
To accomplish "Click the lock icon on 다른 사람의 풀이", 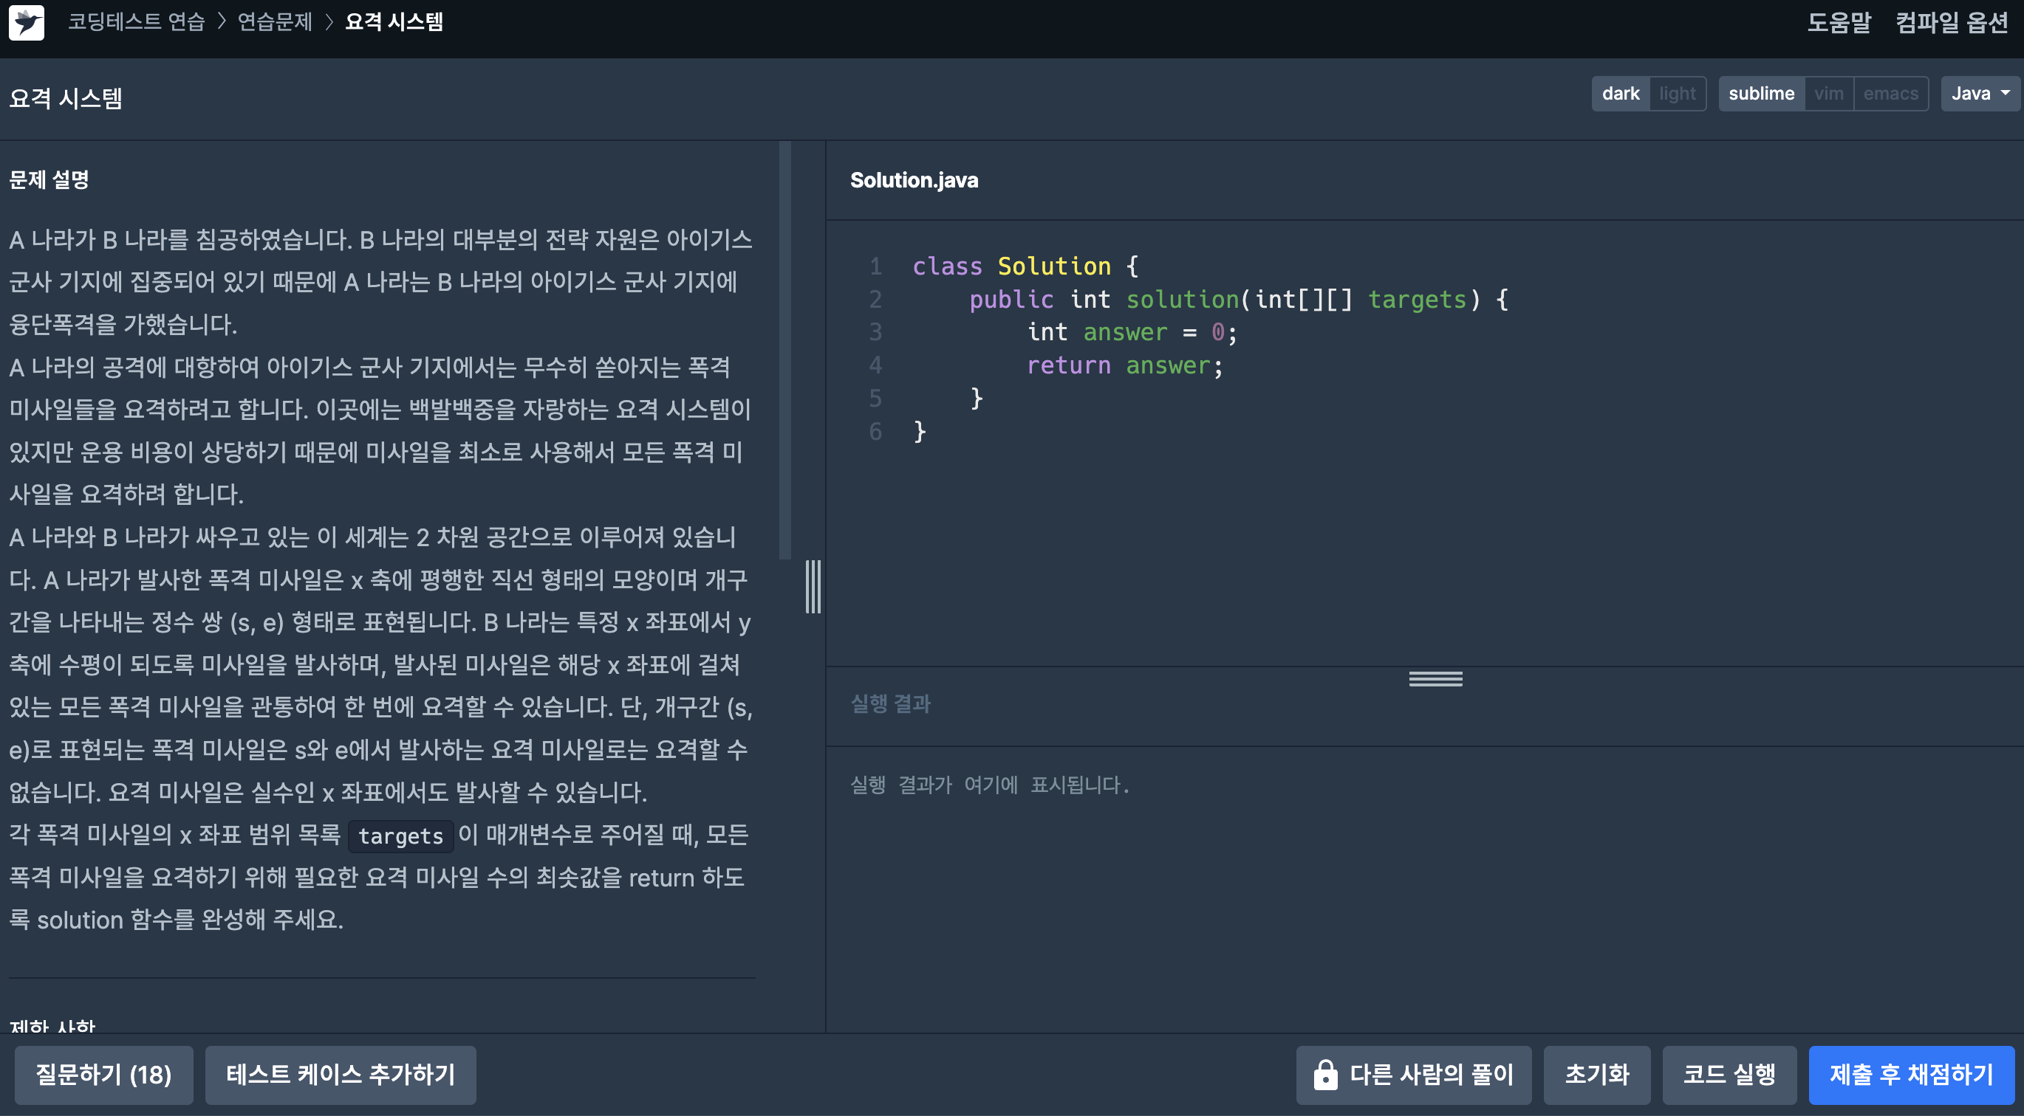I will coord(1324,1075).
